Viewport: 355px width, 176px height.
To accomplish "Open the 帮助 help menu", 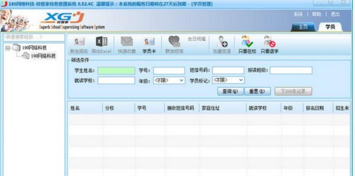I will (x=317, y=14).
